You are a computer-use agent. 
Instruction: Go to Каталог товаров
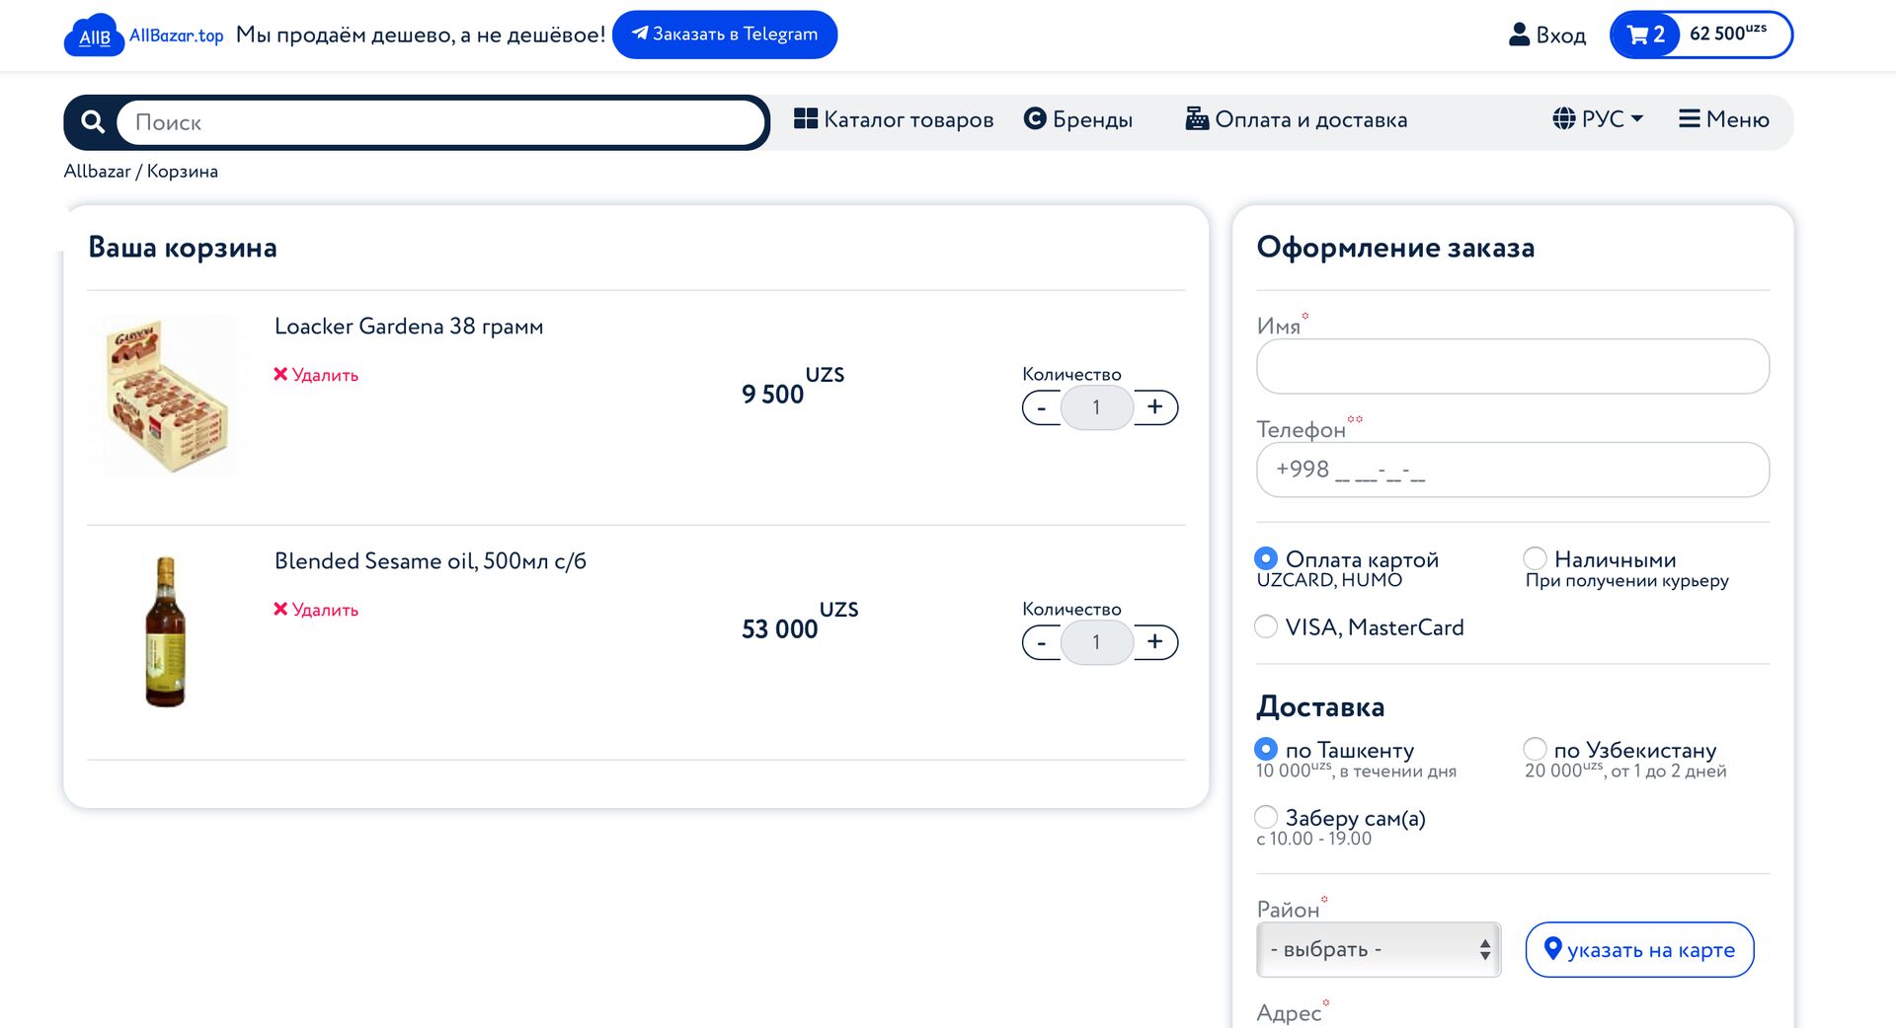click(894, 119)
